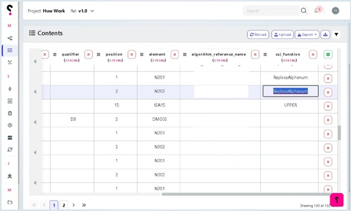351x211 pixels.
Task: Click the search magnifier icon
Action: coord(304,11)
